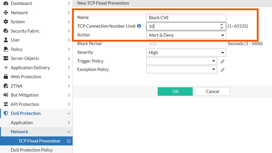Click the Cancel button
This screenshot has height=153, width=272.
(x=212, y=91)
